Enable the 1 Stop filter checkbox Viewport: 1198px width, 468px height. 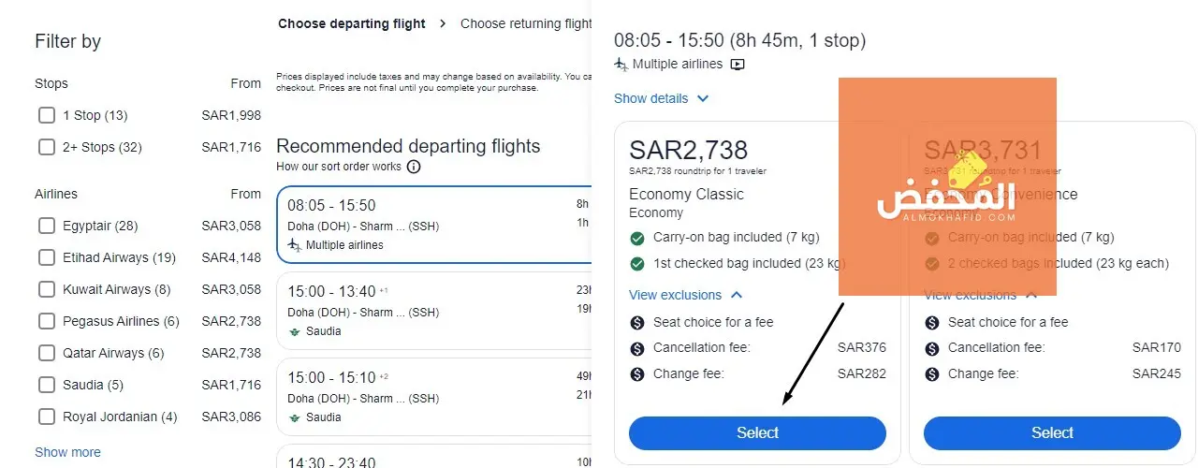tap(47, 116)
